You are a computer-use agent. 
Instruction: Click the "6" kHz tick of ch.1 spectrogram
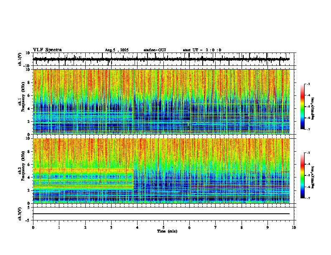click(30, 96)
